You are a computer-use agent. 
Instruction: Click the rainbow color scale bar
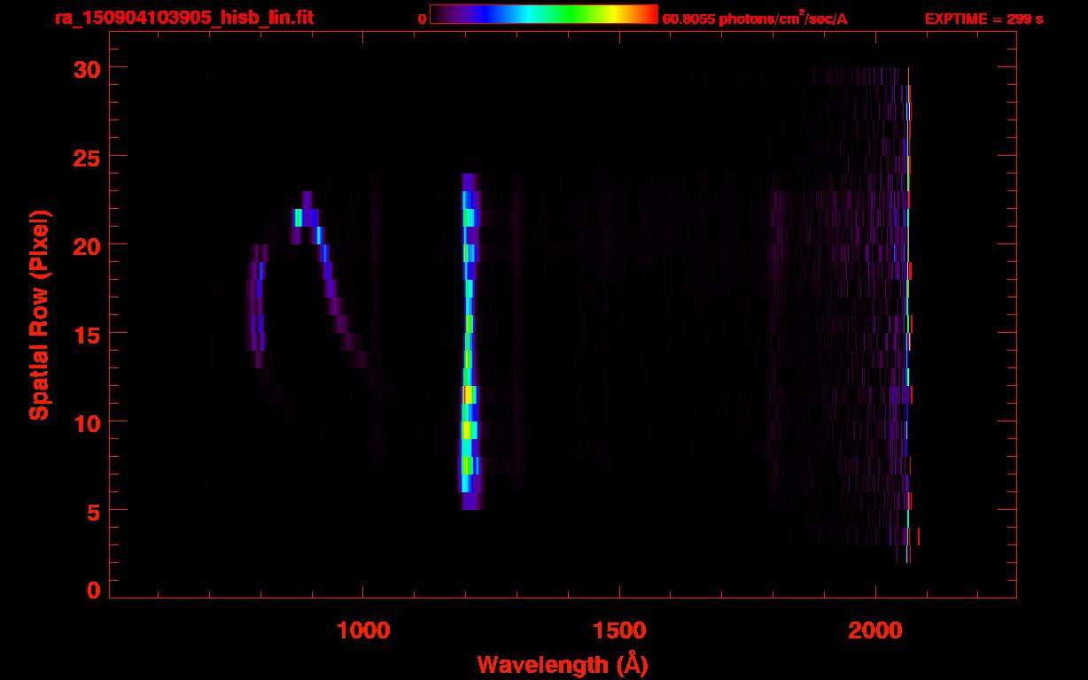tap(544, 14)
